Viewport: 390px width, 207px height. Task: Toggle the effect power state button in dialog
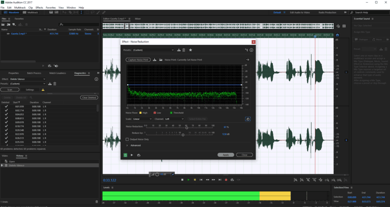click(125, 155)
